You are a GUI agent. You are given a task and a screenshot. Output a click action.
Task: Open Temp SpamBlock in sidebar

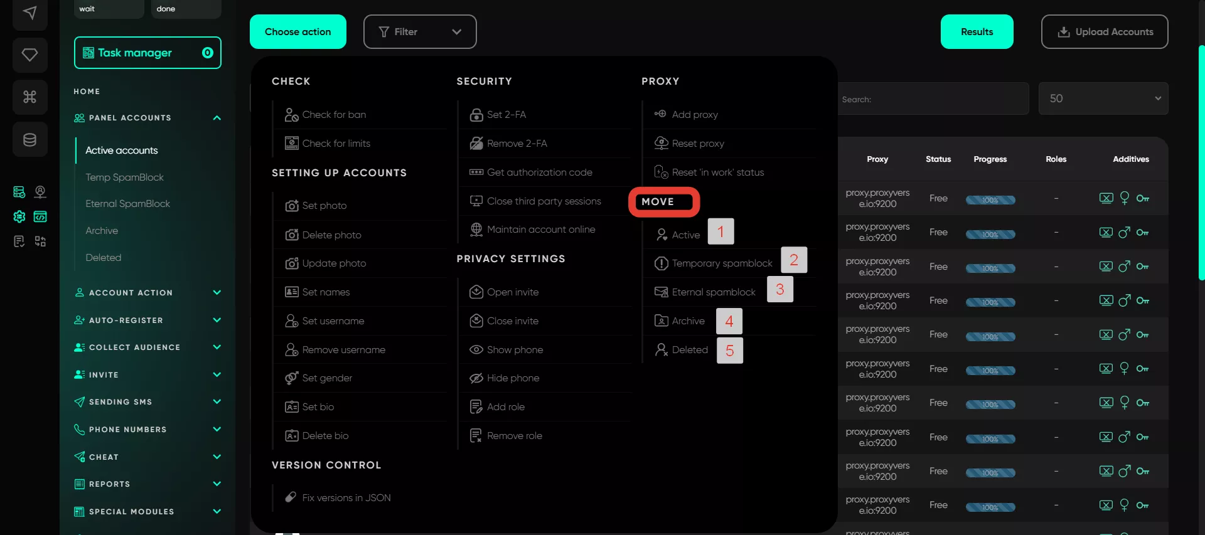[124, 177]
